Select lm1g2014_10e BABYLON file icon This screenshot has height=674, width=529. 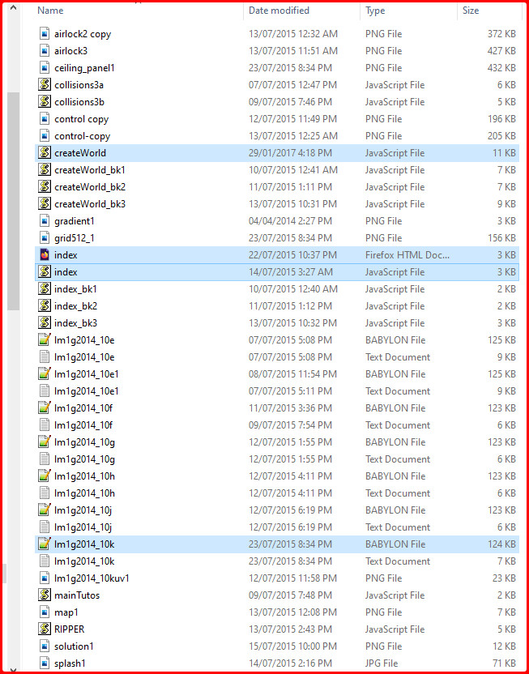tap(45, 340)
